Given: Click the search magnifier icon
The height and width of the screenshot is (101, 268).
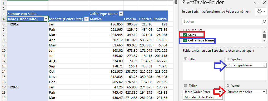Looking at the screenshot, I should click(x=264, y=22).
